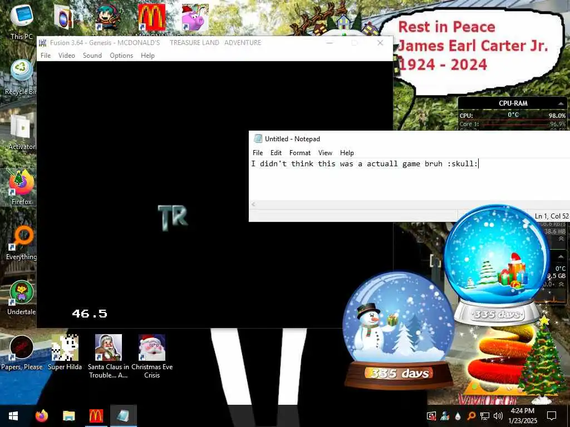The image size is (570, 427).
Task: Open the This PC desktop icon
Action: (x=22, y=21)
